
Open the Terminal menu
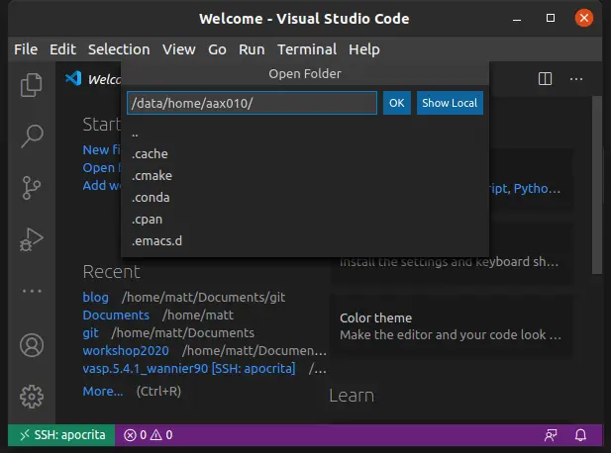(x=307, y=49)
